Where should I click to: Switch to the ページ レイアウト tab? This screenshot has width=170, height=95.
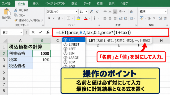(x=55, y=3)
